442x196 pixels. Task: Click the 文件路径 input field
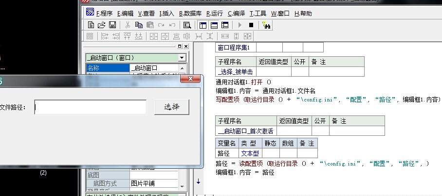[91, 107]
